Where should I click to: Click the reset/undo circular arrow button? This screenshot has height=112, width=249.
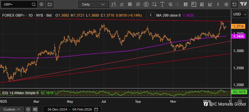point(234,4)
